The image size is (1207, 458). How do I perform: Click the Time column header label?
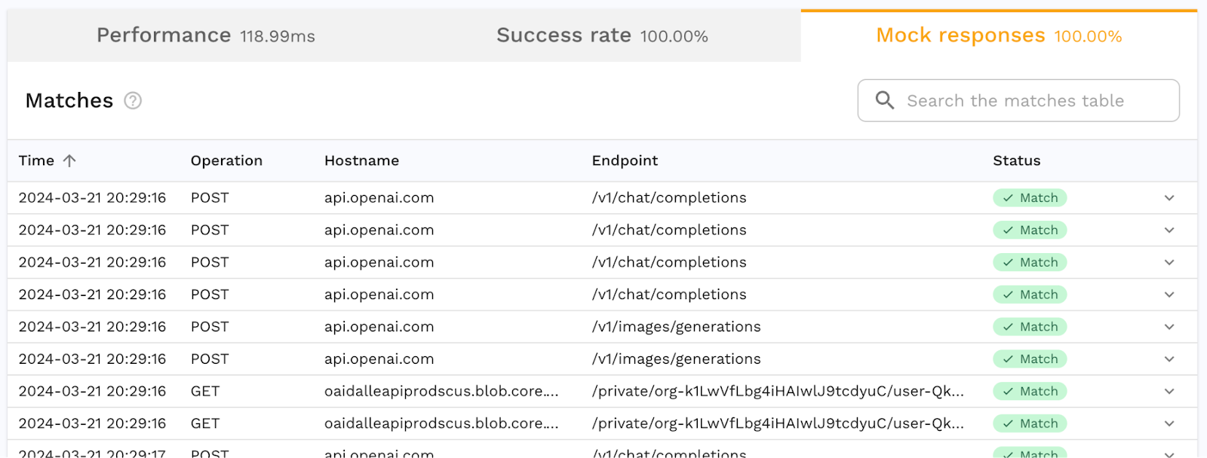[36, 160]
